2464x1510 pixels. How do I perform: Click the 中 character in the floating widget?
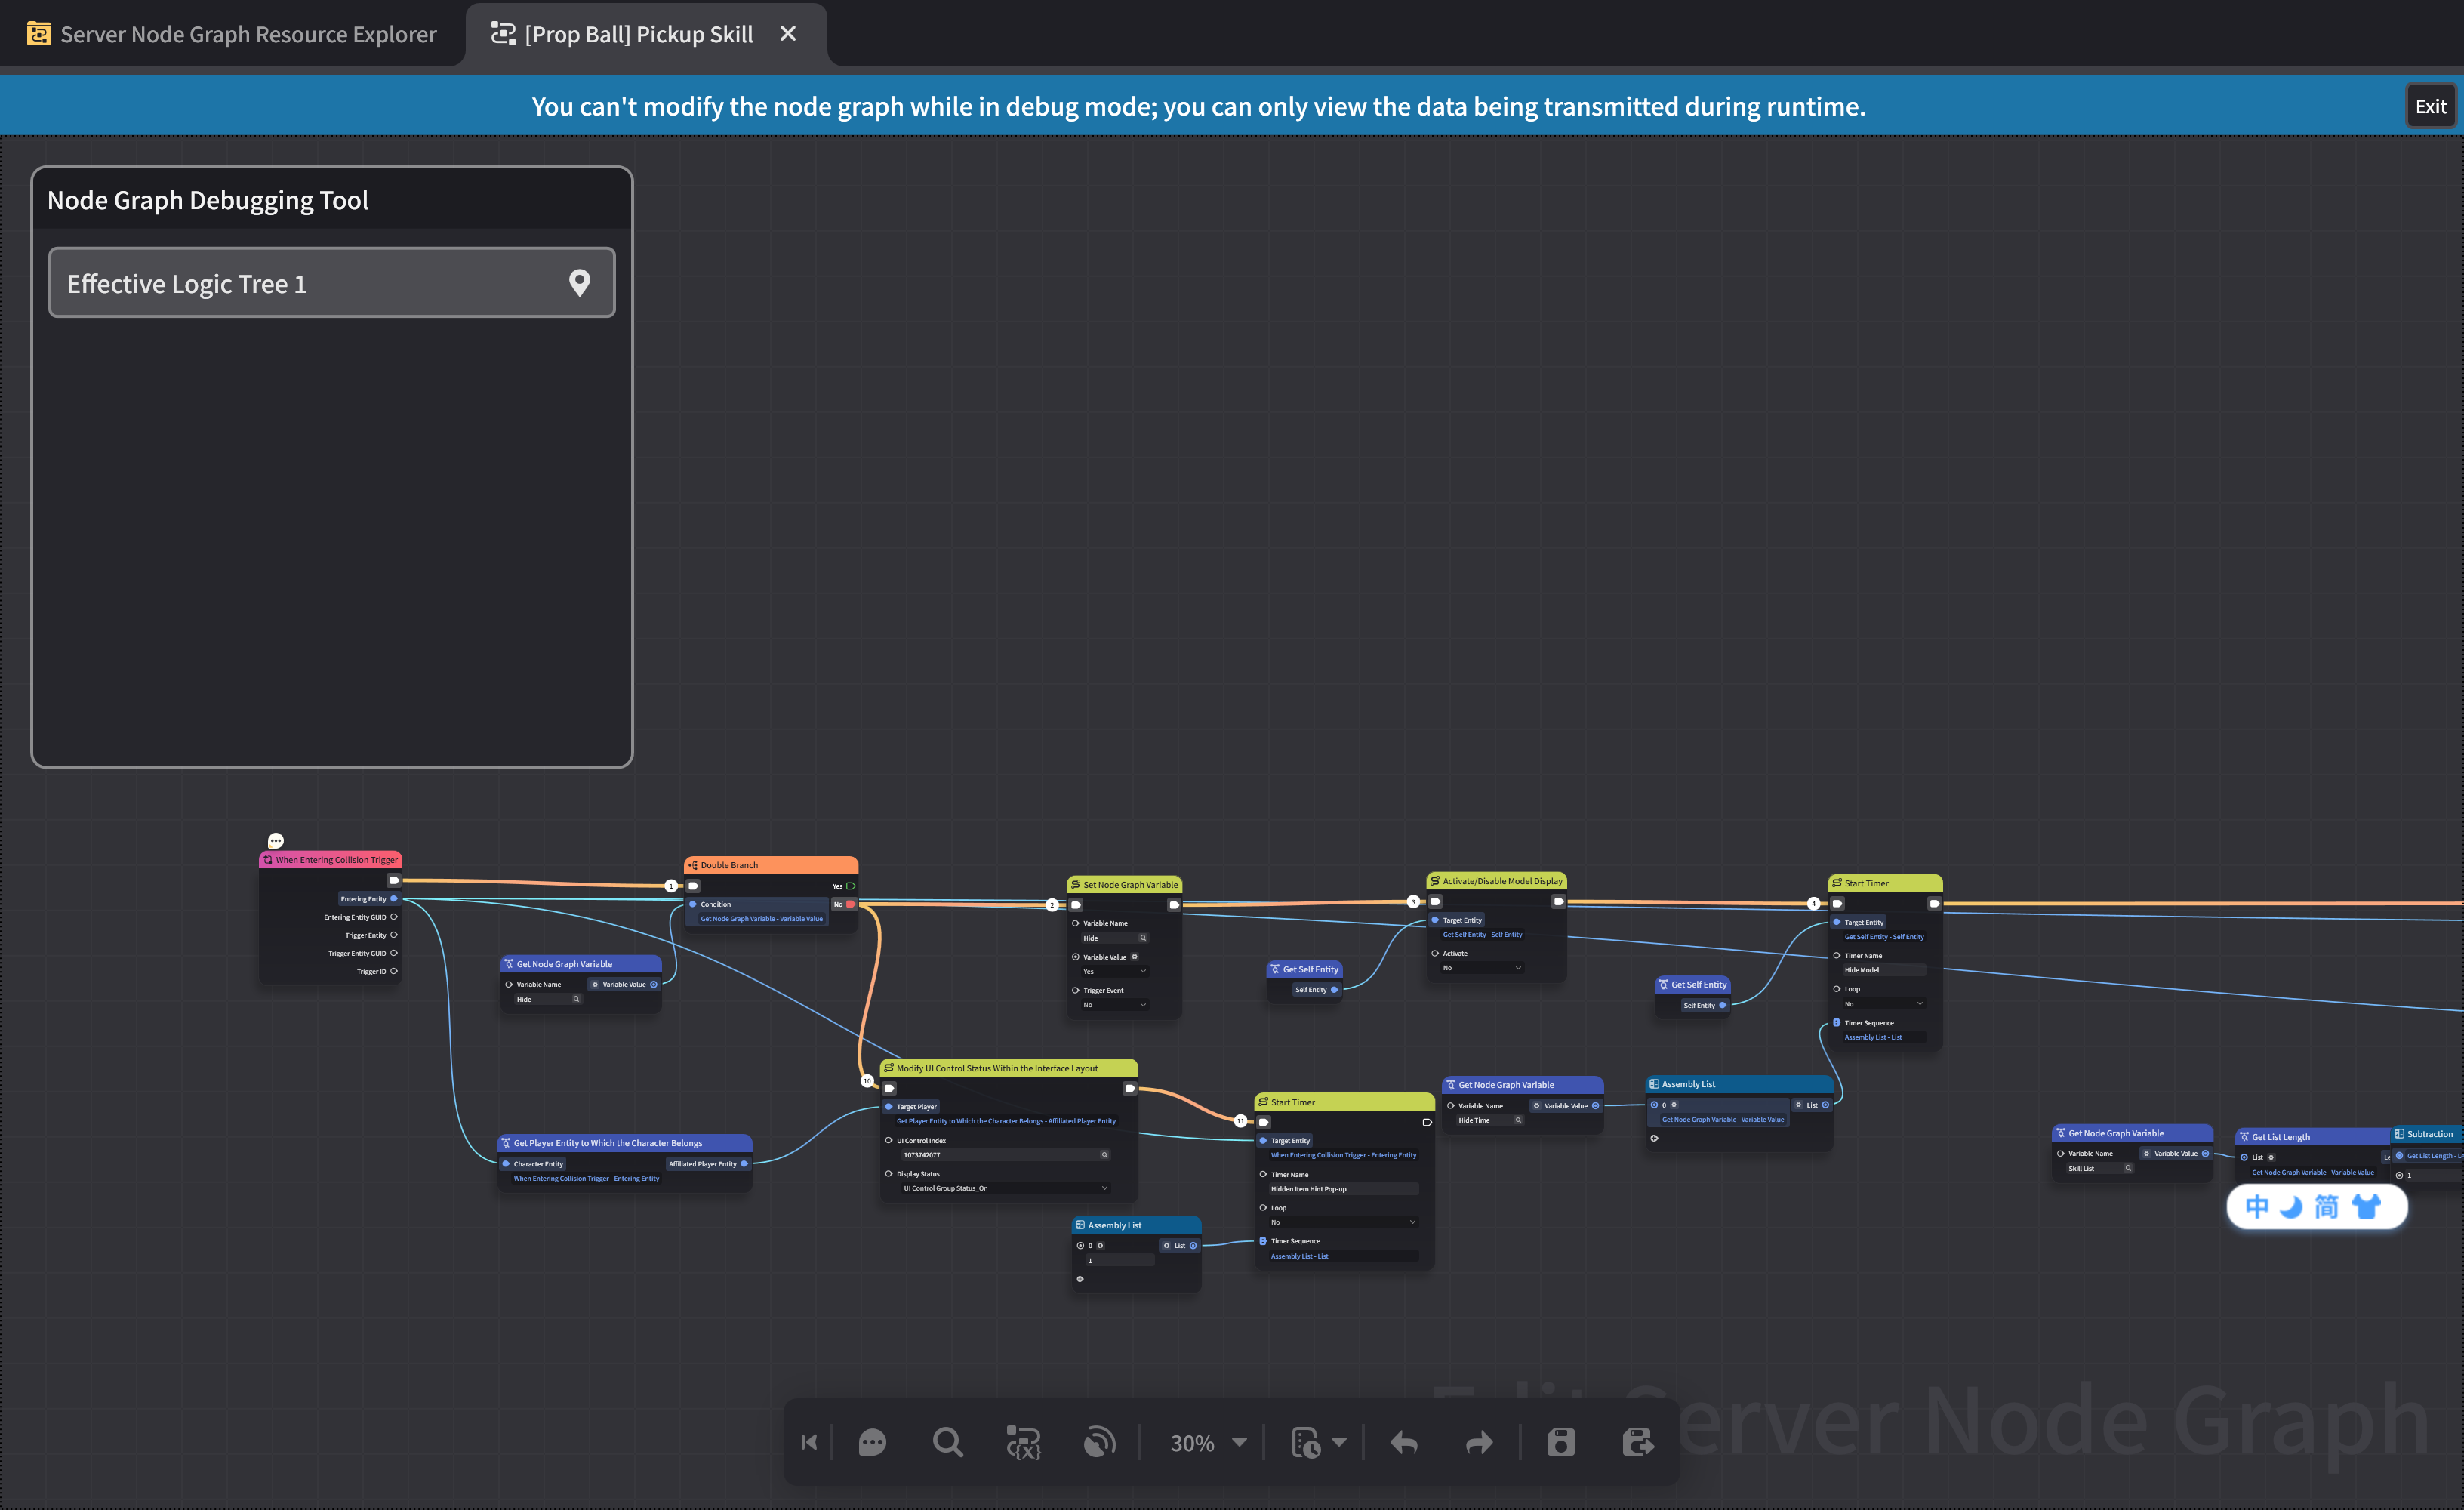[x=2257, y=1207]
